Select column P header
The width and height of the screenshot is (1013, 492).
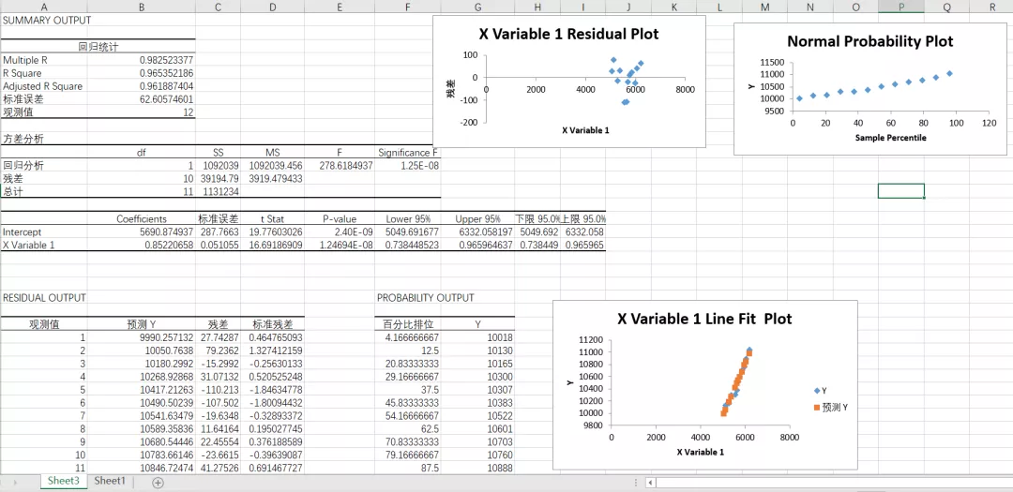point(900,7)
